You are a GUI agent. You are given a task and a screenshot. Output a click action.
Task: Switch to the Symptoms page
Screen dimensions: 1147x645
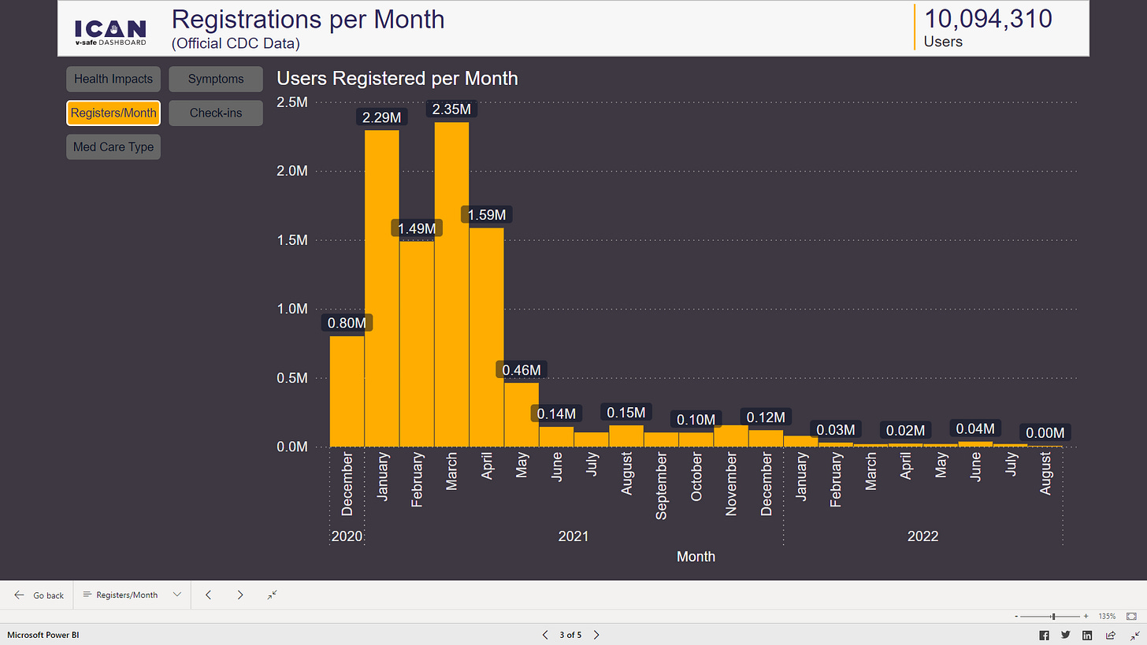click(x=215, y=79)
